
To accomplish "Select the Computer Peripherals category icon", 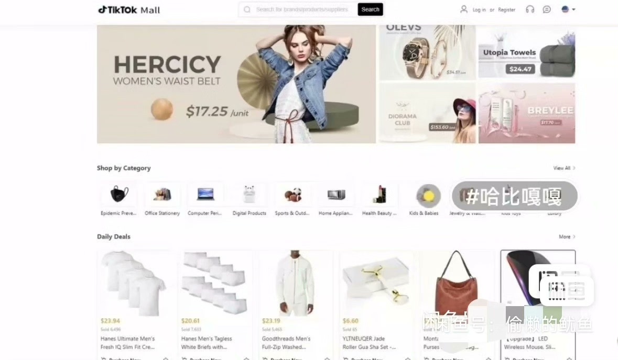I will click(205, 194).
